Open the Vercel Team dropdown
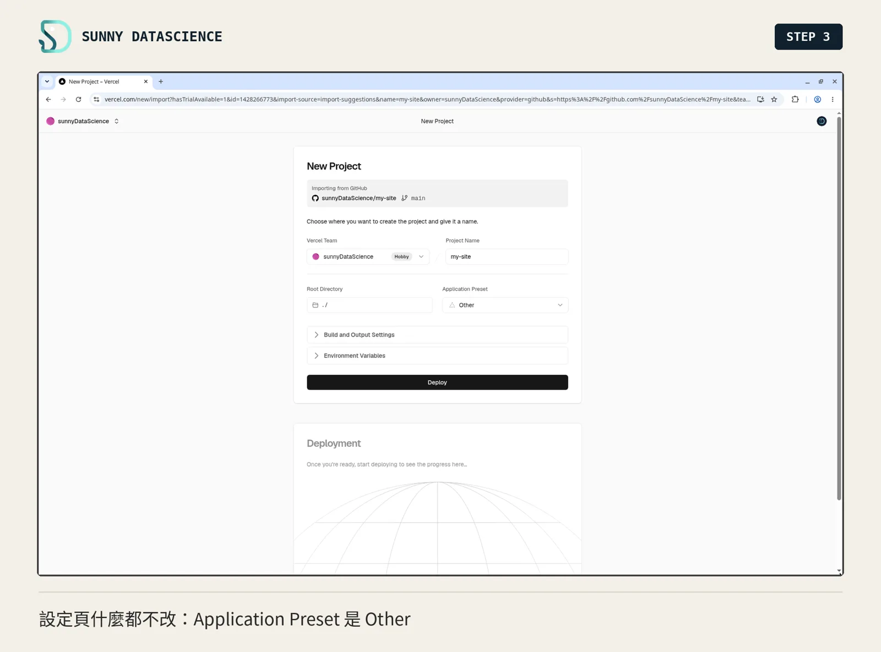 tap(368, 256)
